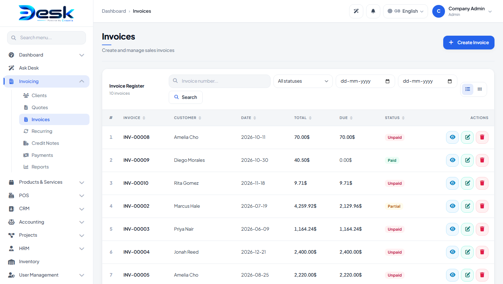Open Credit Notes in the sidebar

pos(54,143)
